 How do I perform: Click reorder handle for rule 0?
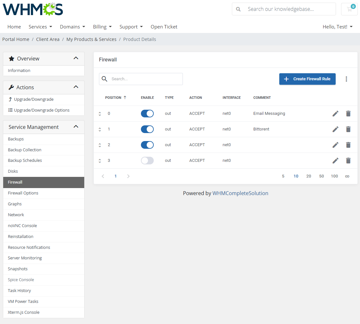pyautogui.click(x=100, y=114)
